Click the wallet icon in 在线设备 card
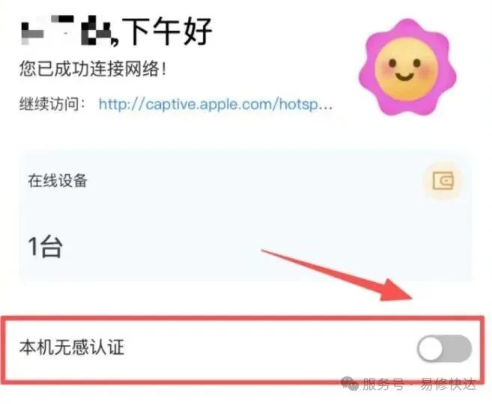Image resolution: width=492 pixels, height=404 pixels. click(443, 181)
